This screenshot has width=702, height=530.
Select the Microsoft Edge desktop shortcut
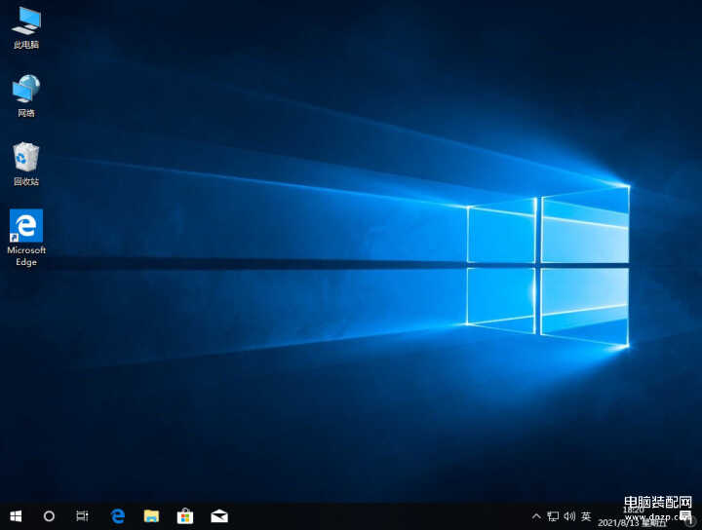[26, 232]
